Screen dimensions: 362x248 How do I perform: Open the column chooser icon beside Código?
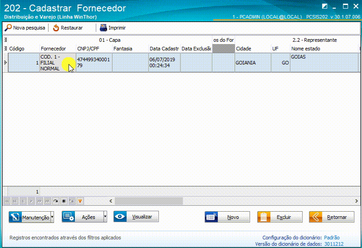[5, 49]
